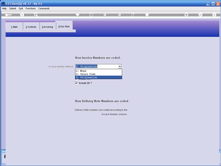
Task: Click the double right arrow next icon
Action: pos(119,15)
